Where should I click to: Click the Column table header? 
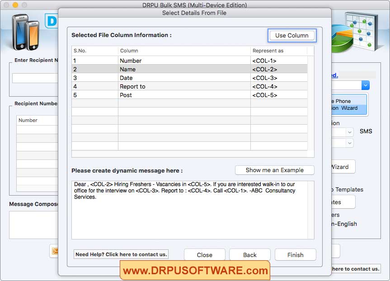pos(184,51)
